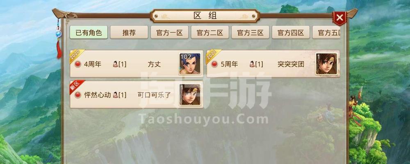This screenshot has height=164, width=410.
Task: Click the character count icon in 5周年 row
Action: (x=252, y=64)
